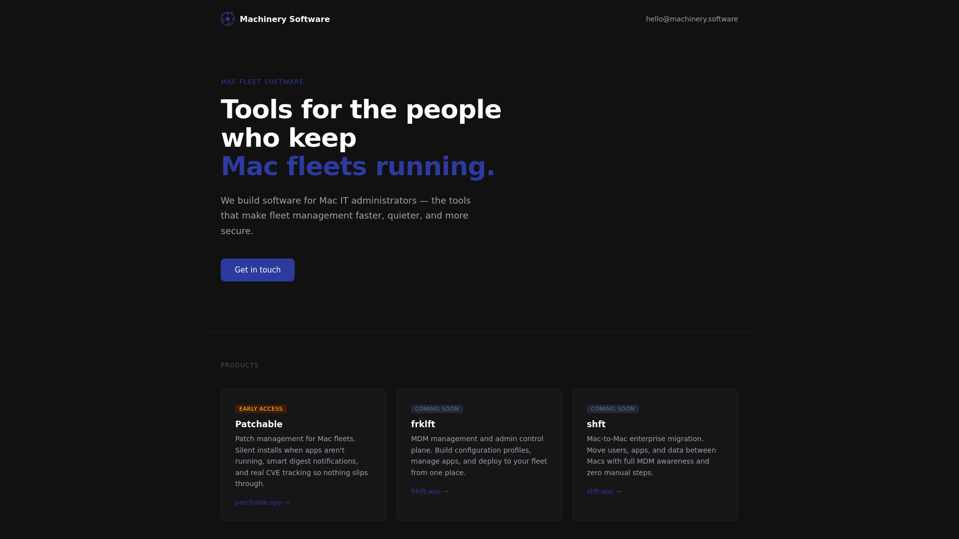959x539 pixels.
Task: Open the patchable.app link
Action: (x=262, y=503)
